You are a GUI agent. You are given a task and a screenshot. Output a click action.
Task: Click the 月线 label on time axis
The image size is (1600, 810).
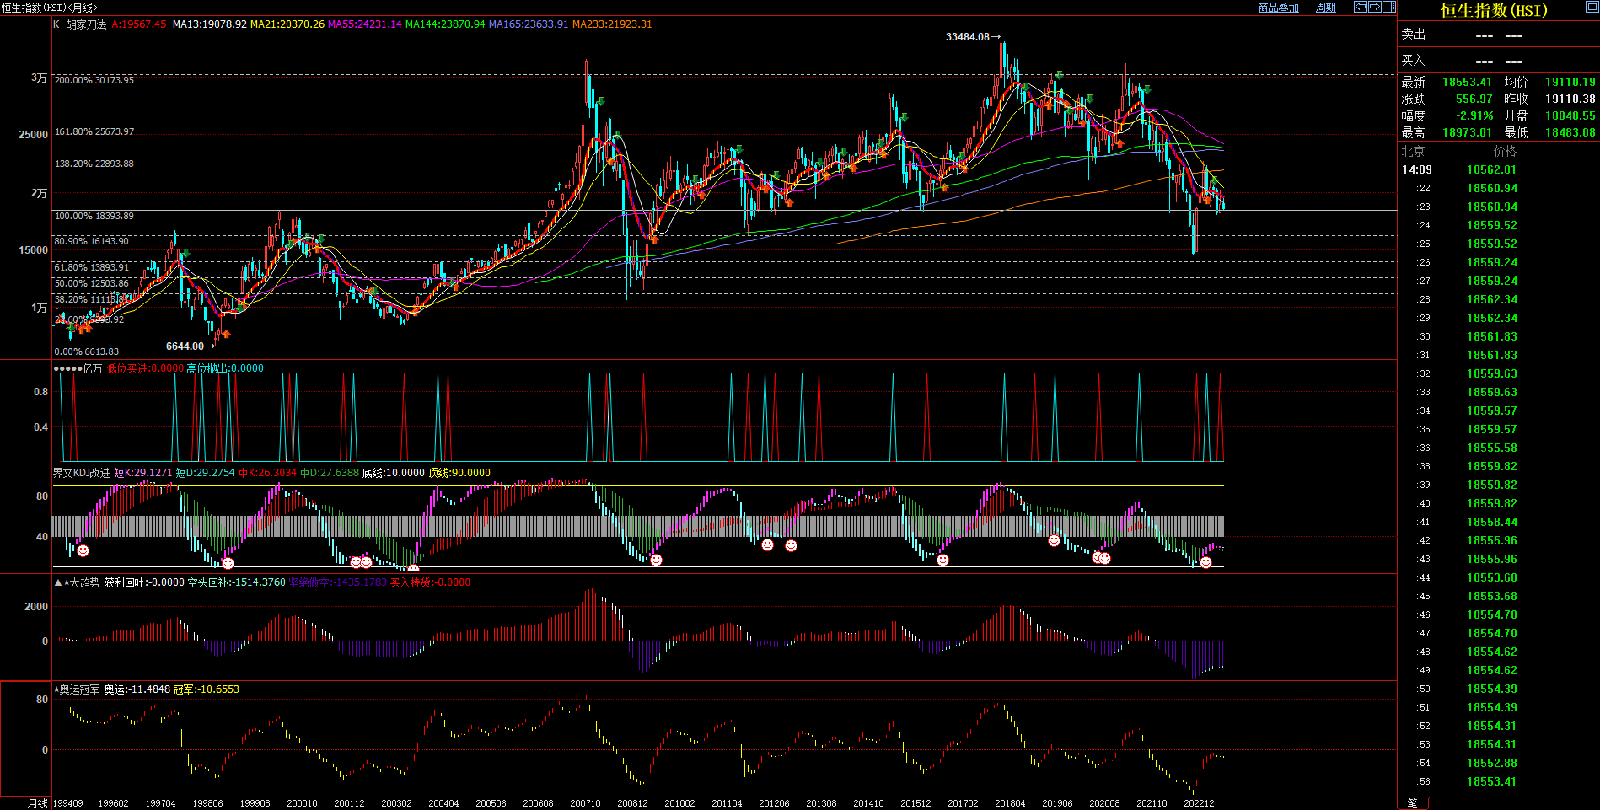point(38,803)
